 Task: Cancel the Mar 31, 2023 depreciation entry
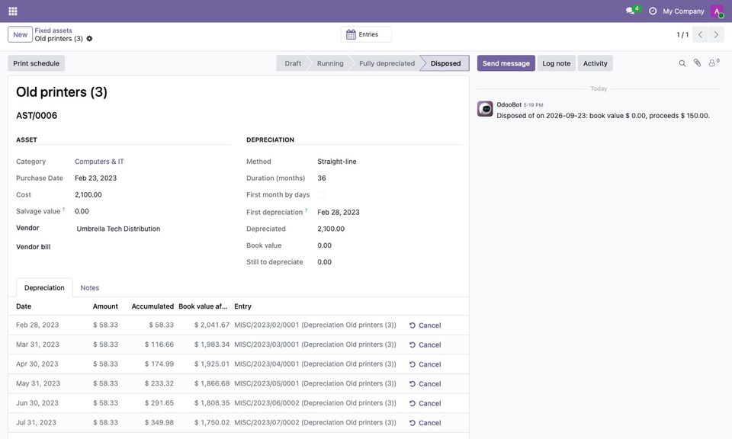pyautogui.click(x=425, y=345)
